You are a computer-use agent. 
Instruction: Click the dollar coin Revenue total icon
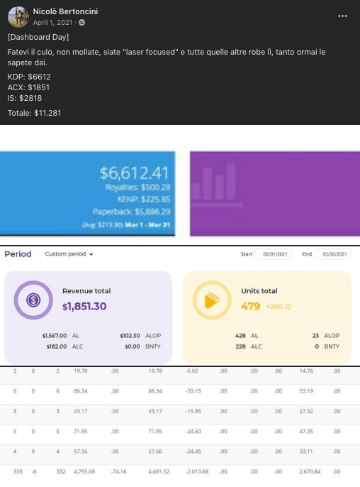coord(33,300)
